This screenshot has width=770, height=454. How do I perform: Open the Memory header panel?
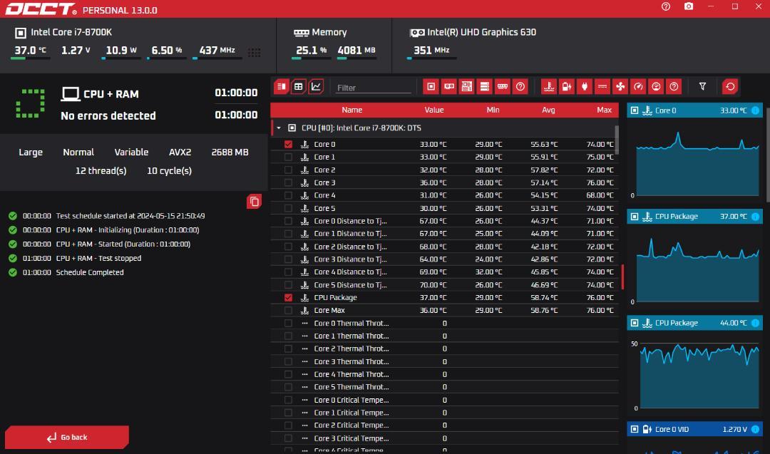pyautogui.click(x=334, y=46)
